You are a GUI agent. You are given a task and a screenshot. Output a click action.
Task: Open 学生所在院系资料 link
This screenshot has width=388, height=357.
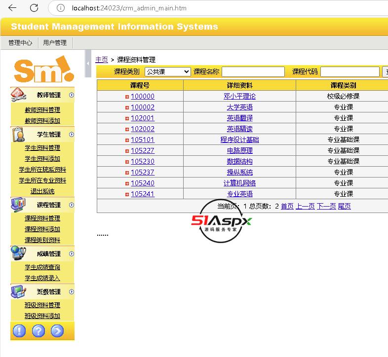tap(42, 170)
